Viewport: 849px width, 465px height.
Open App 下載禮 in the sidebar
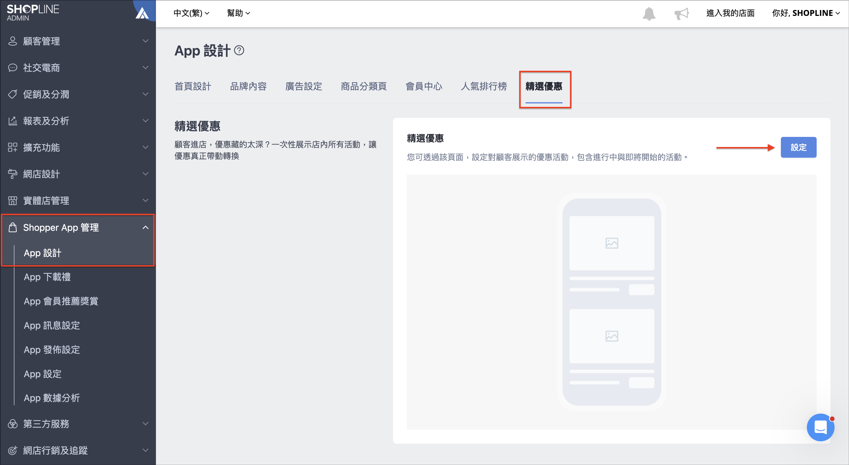coord(47,277)
